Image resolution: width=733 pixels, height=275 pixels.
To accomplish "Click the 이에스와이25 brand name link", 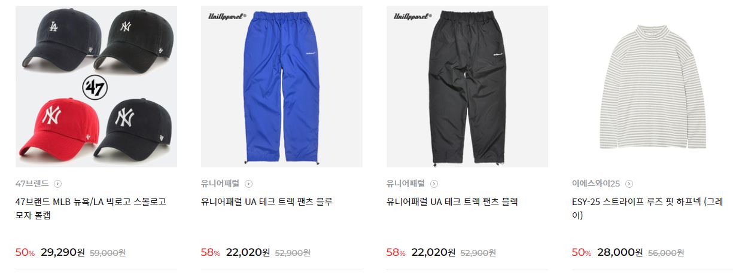I will pyautogui.click(x=596, y=184).
